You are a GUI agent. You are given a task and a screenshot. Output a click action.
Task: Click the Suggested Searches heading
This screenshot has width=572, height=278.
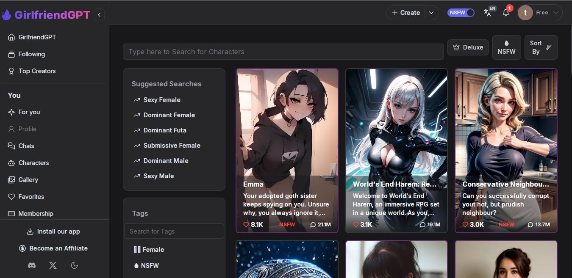(167, 84)
